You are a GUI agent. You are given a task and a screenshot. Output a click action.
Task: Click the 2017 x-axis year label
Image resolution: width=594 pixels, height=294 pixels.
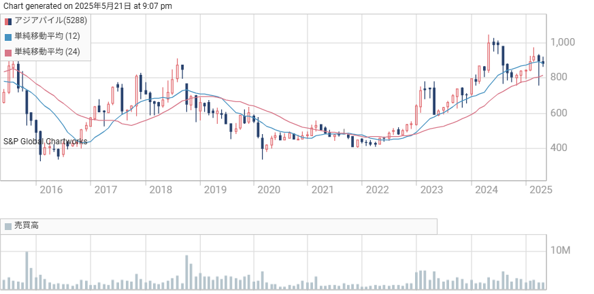click(105, 190)
